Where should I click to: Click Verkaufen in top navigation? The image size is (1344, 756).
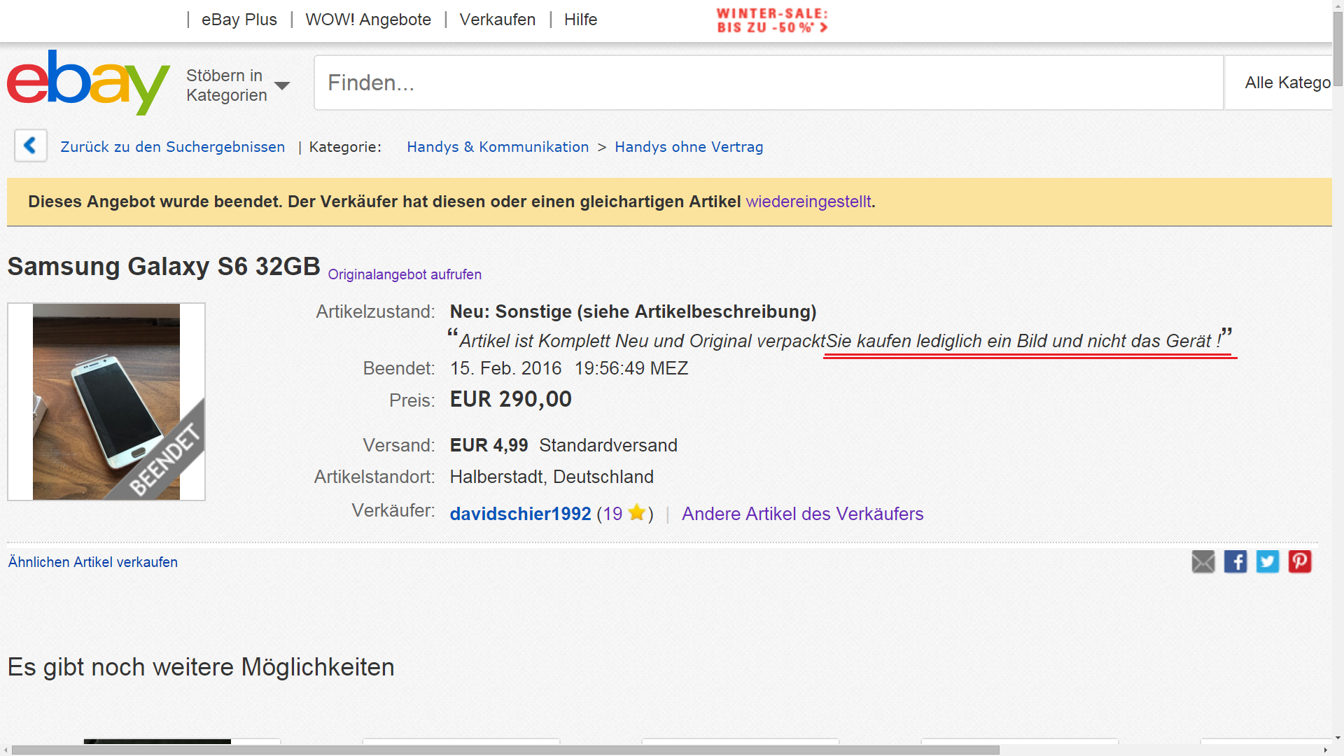click(x=497, y=20)
